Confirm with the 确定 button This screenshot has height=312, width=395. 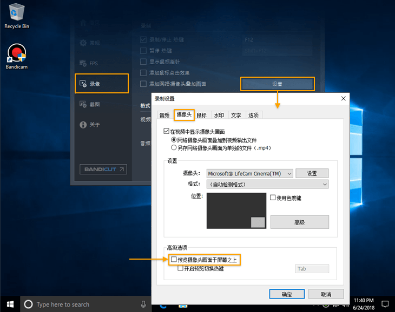(x=287, y=294)
